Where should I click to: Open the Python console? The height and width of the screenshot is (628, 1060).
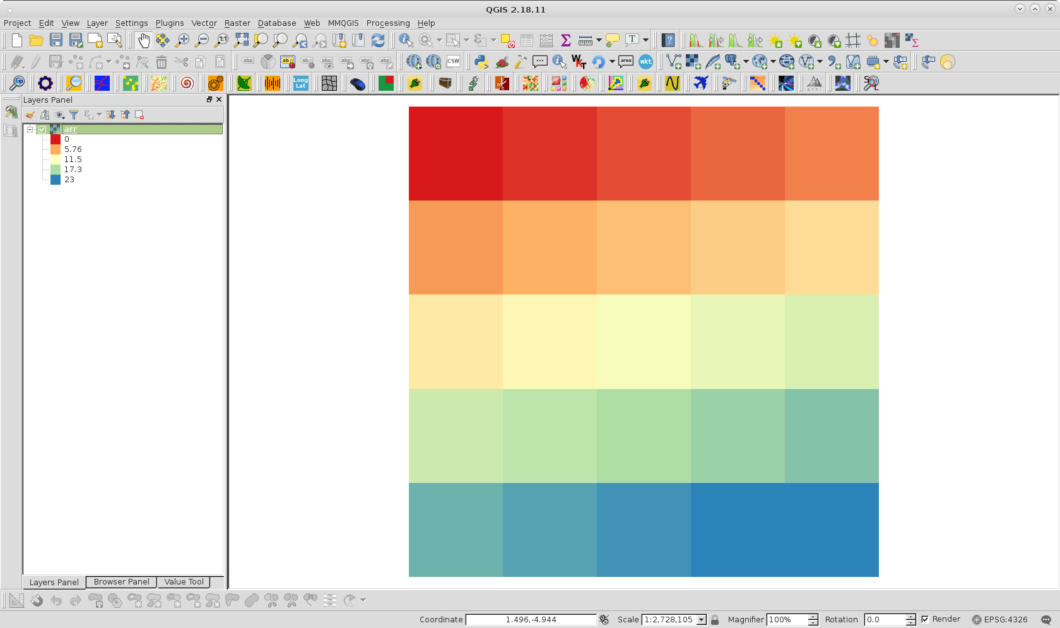[481, 62]
